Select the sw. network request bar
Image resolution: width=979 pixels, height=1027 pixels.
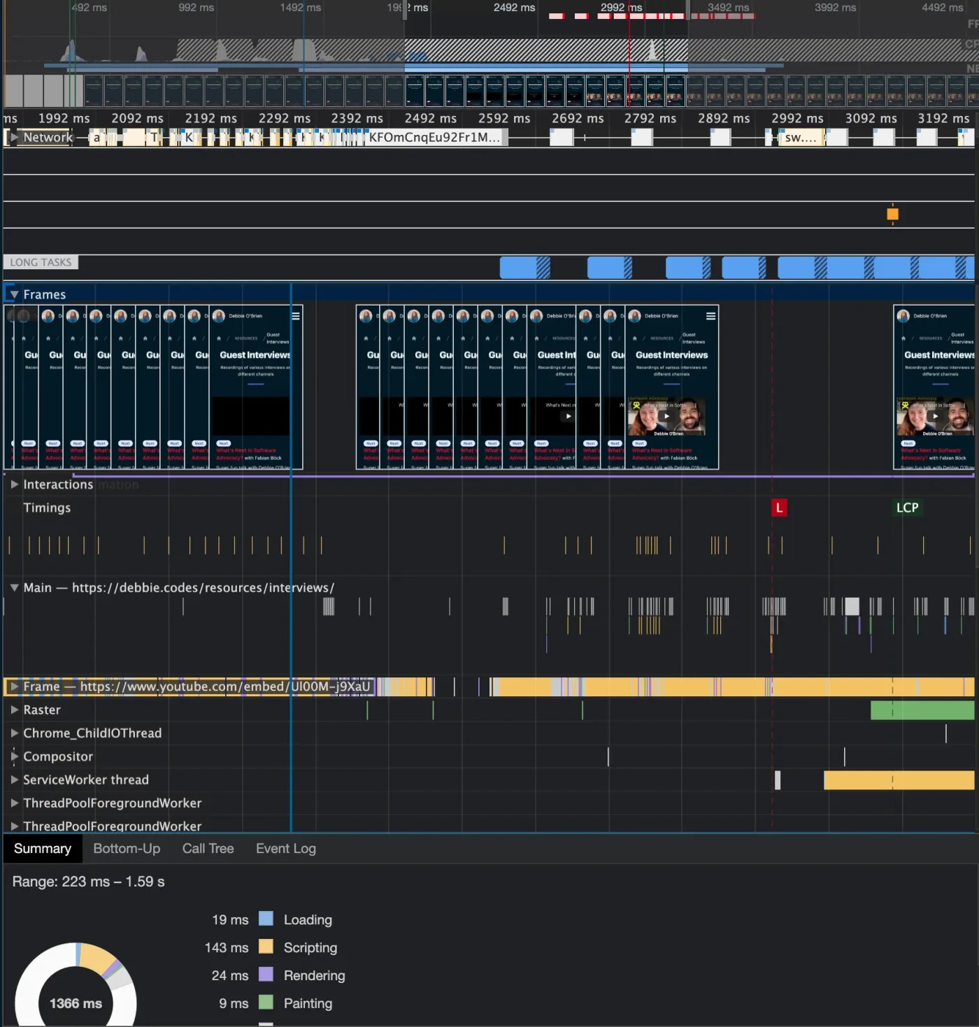point(801,137)
